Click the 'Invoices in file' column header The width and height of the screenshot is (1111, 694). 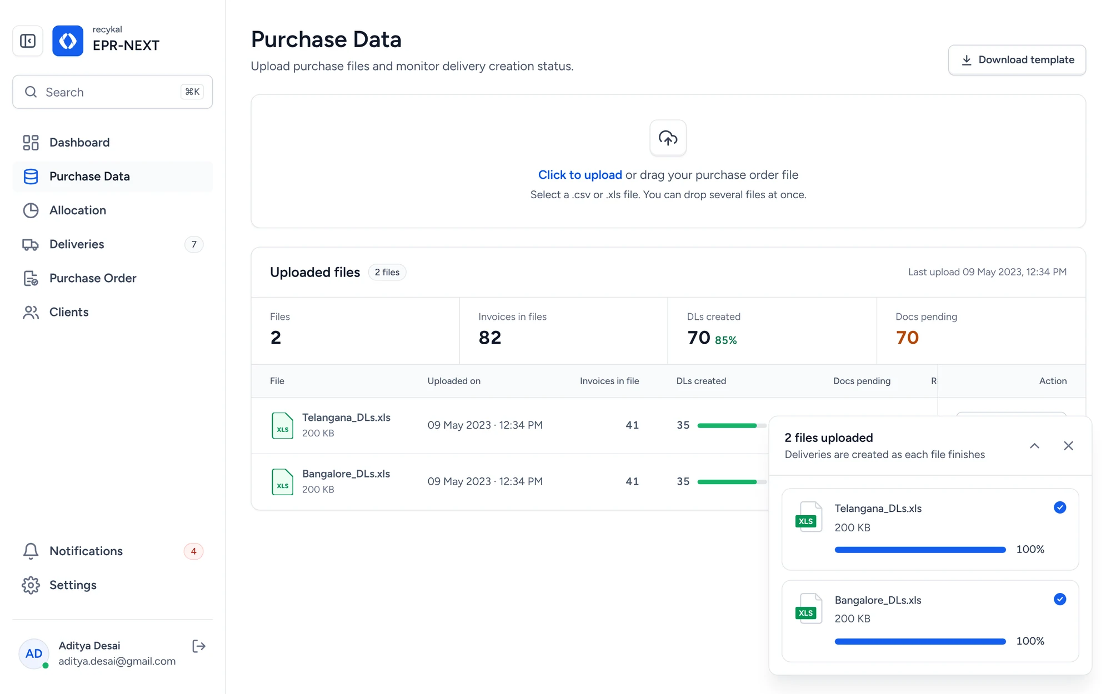point(609,381)
